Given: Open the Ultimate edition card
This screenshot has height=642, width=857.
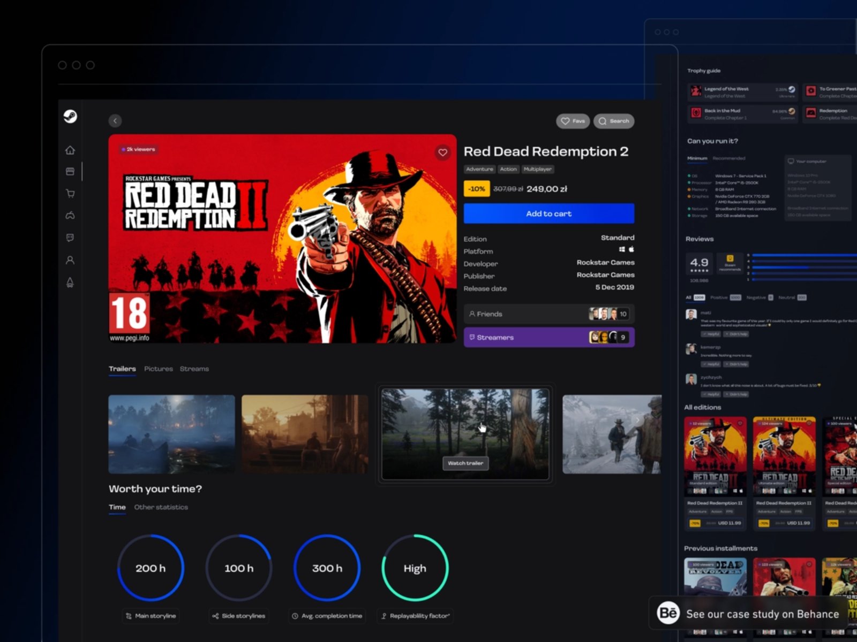Looking at the screenshot, I should (x=784, y=473).
